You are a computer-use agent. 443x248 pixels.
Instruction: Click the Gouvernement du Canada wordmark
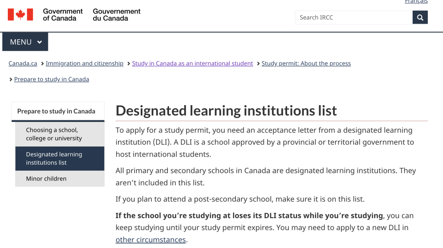116,15
